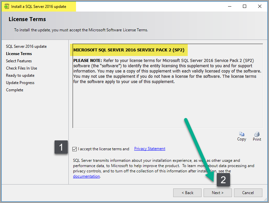Open the Privacy Statement link

pyautogui.click(x=150, y=149)
